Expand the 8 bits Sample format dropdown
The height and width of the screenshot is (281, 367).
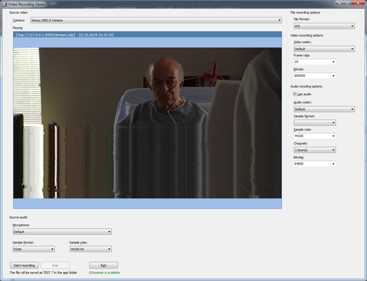click(x=52, y=249)
